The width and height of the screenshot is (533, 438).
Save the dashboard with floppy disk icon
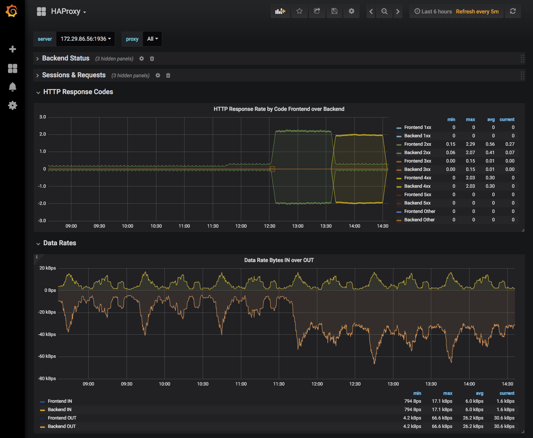click(334, 11)
